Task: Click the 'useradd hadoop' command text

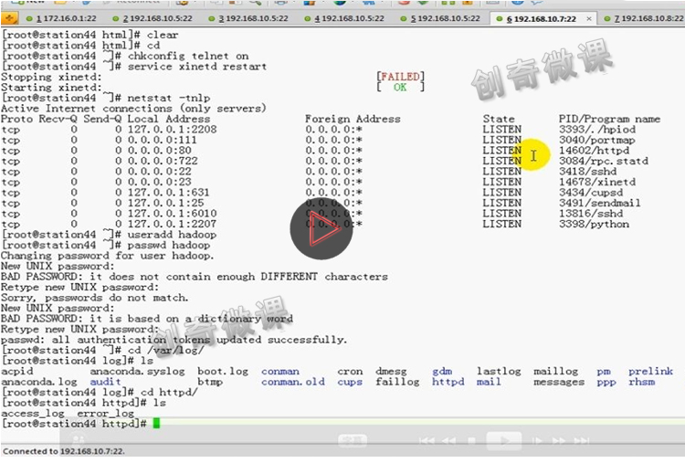Action: pyautogui.click(x=172, y=235)
